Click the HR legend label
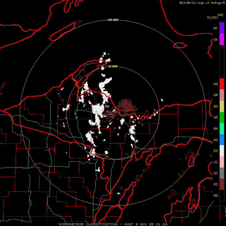The height and width of the screenshot is (226, 226). pos(215,118)
